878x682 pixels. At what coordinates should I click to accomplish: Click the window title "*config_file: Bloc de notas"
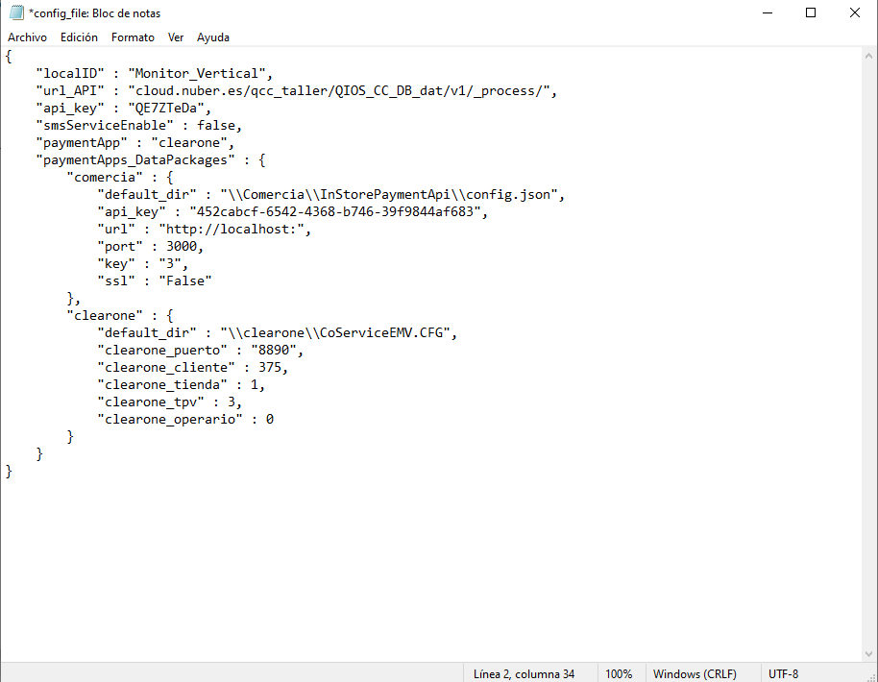pos(95,12)
